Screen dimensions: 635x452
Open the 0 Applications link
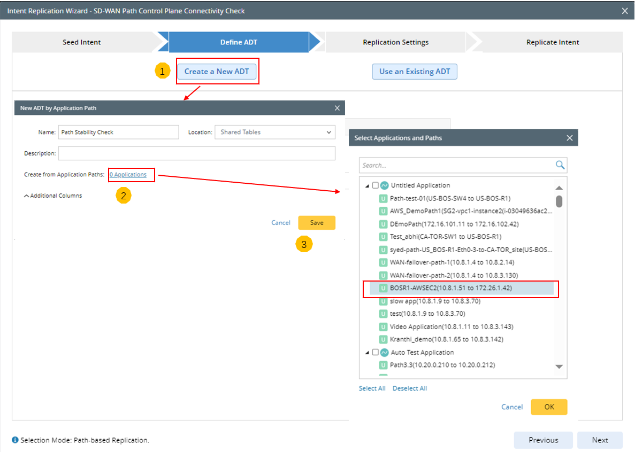pyautogui.click(x=128, y=175)
